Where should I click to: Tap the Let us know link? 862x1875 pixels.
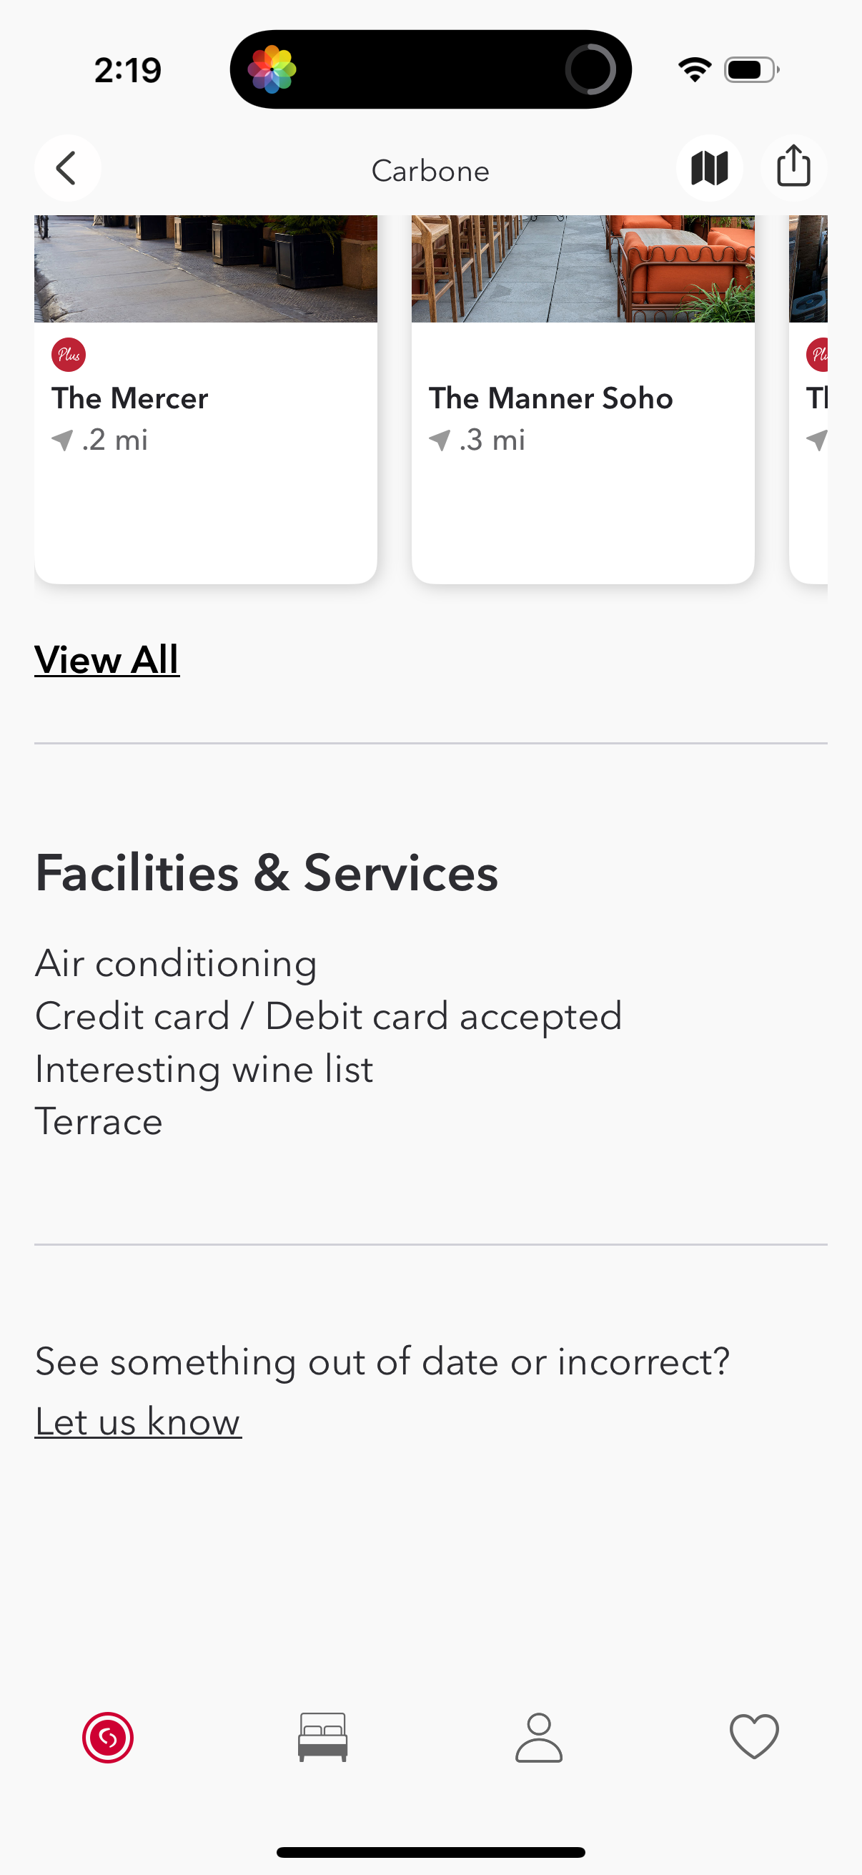tap(138, 1421)
